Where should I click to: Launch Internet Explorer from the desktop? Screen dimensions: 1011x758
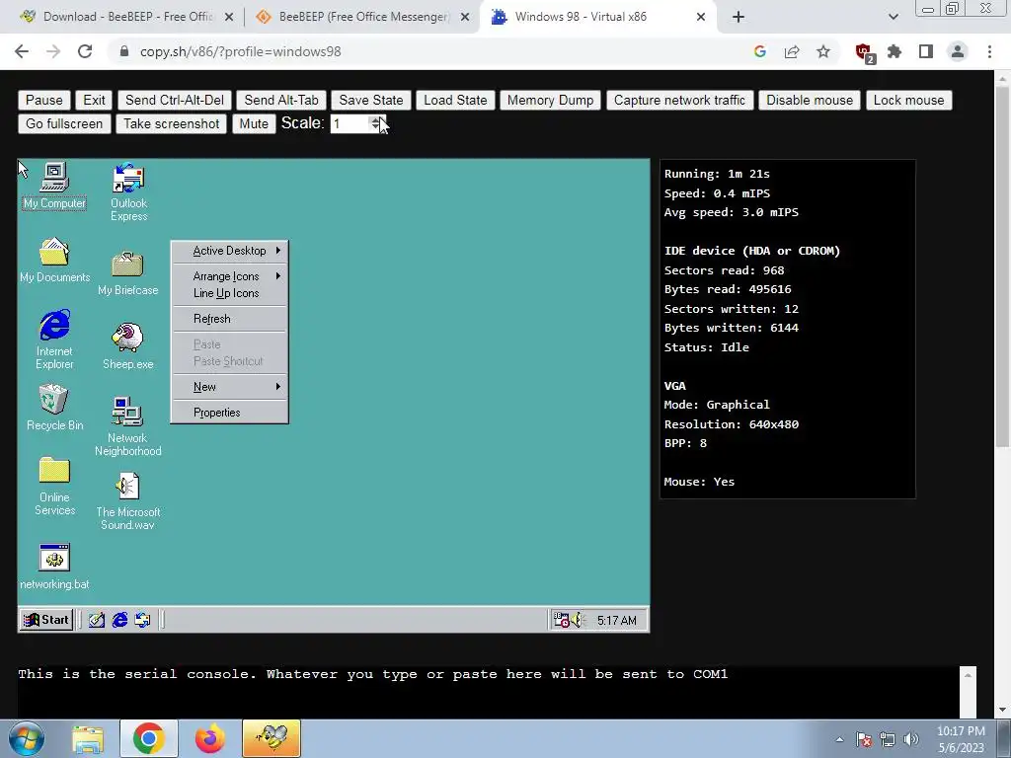tap(54, 340)
